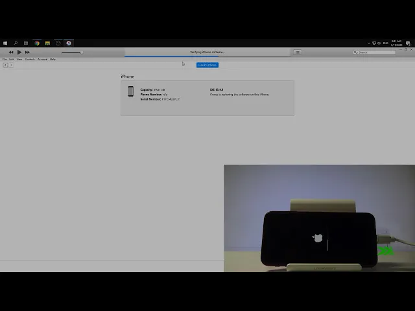Switch to Google Chrome on taskbar
This screenshot has width=415, height=311.
[x=37, y=43]
